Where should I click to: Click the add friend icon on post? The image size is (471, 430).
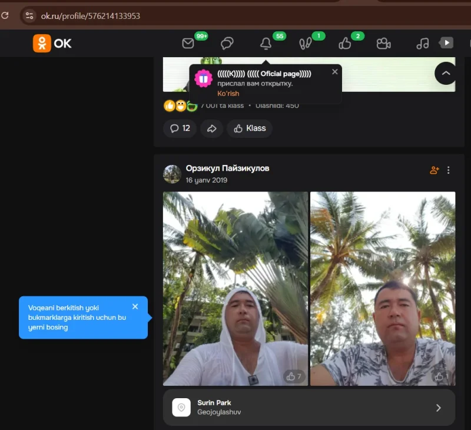434,170
